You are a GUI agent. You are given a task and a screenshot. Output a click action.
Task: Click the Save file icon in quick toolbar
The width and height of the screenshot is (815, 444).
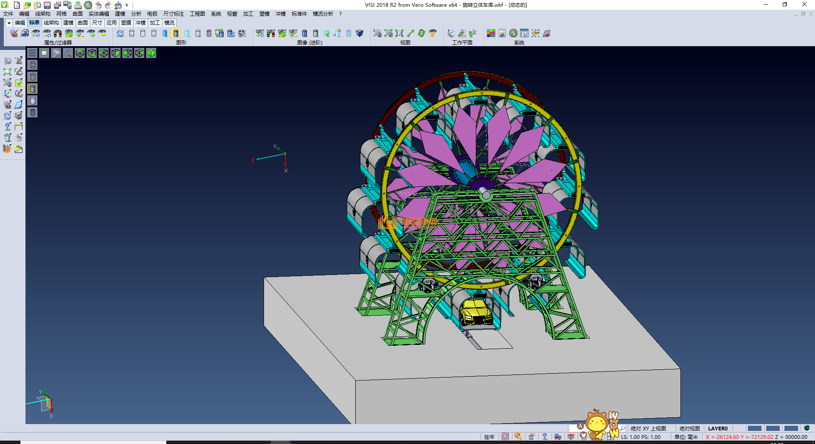click(x=47, y=5)
